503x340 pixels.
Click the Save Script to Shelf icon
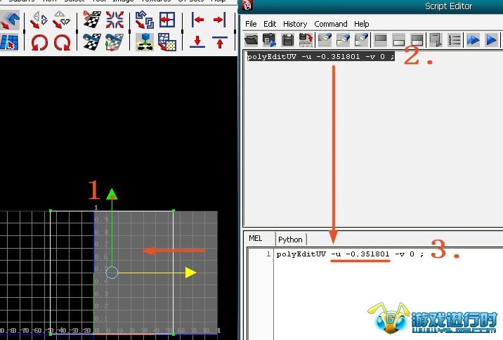[306, 40]
